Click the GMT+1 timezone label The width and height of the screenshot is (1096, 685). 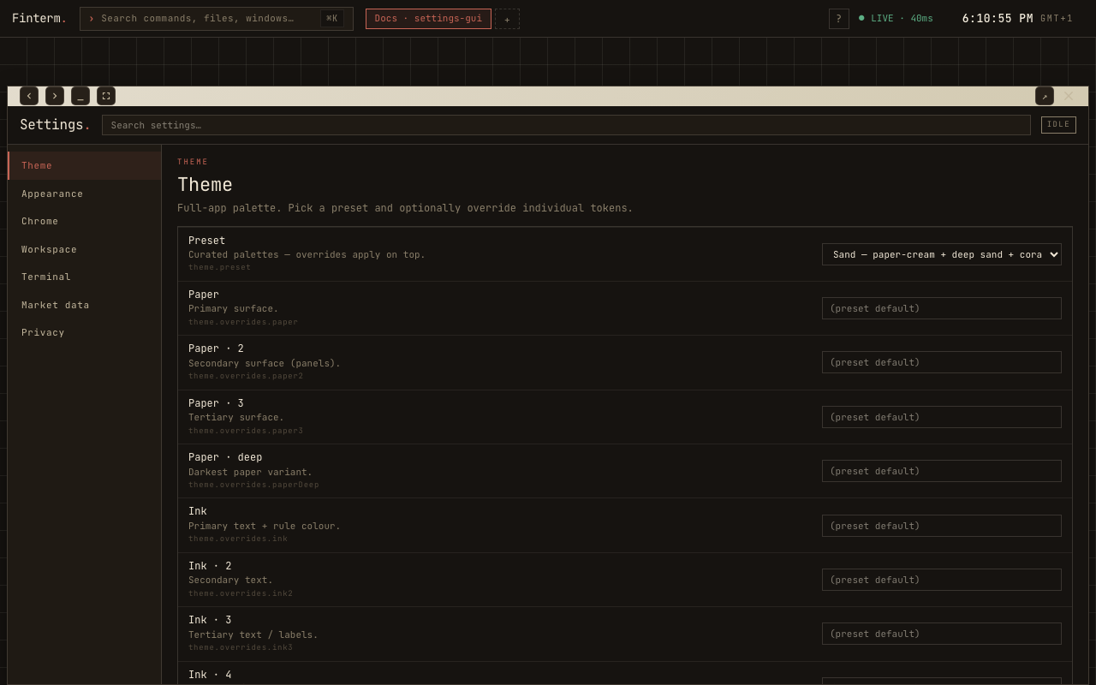tap(1057, 19)
